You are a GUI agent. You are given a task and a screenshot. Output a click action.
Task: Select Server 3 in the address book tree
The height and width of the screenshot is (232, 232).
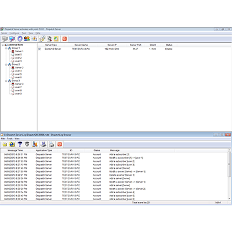pos(19,84)
